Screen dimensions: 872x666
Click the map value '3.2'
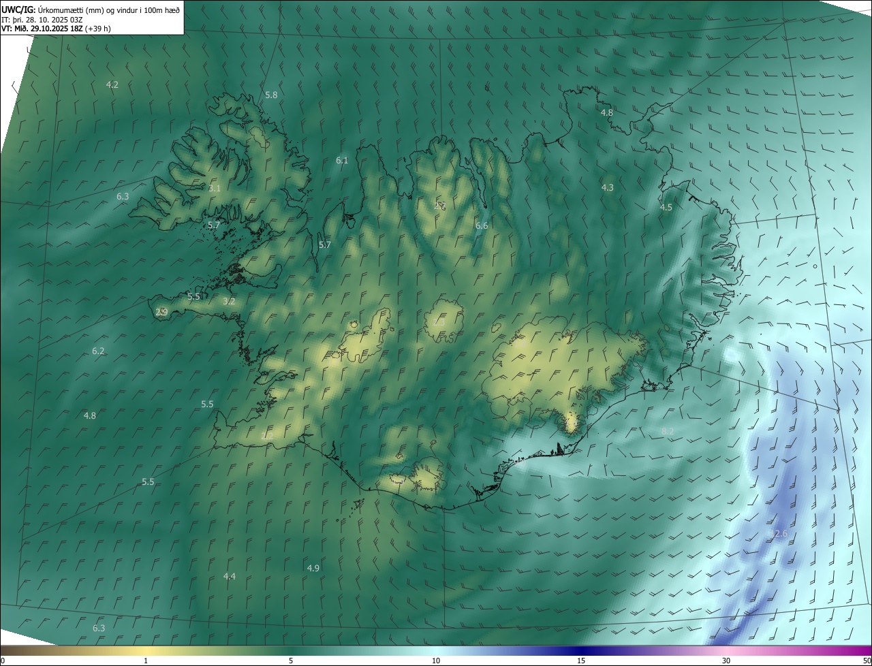[229, 301]
